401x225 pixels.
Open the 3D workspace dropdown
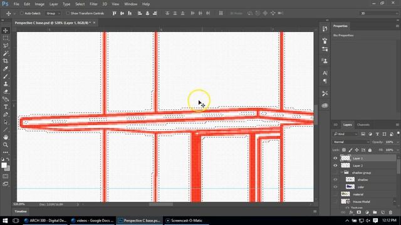[x=378, y=13]
